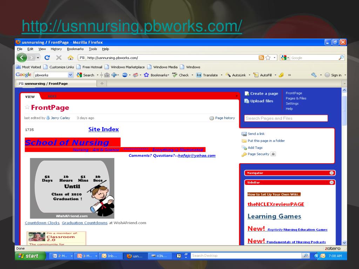Collapse the SideBar panel

(x=331, y=182)
